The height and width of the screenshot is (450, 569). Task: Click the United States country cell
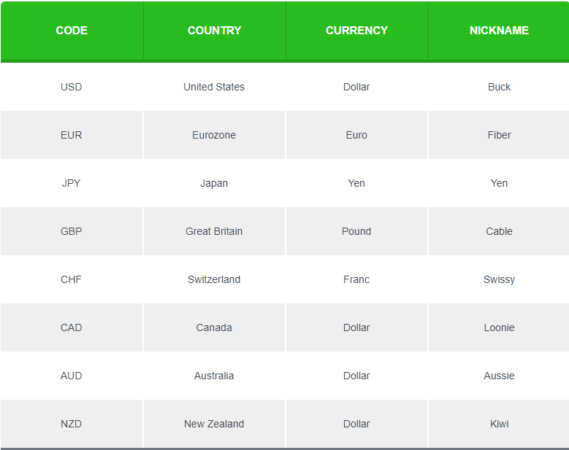(214, 87)
